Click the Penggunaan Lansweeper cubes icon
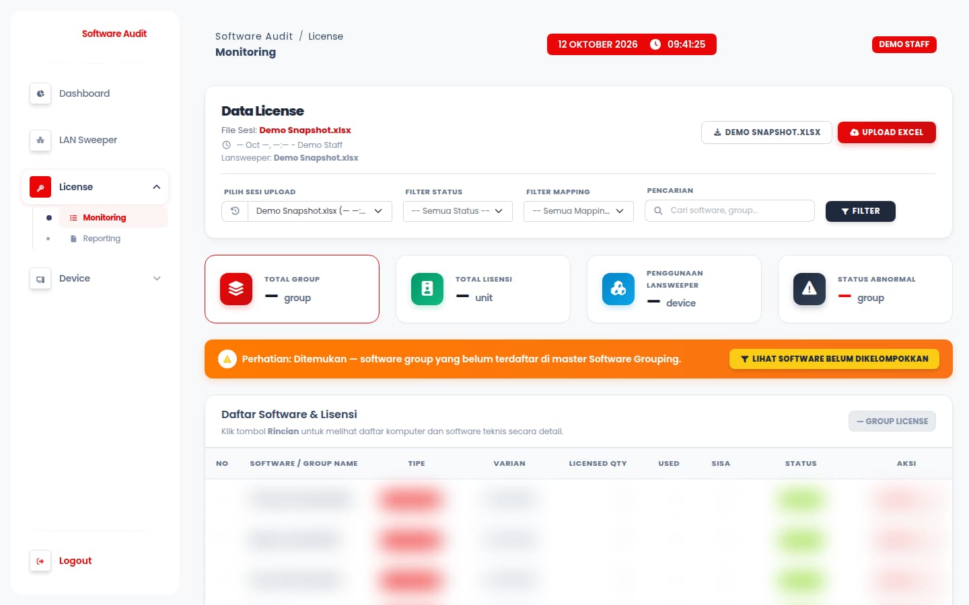 (x=618, y=289)
